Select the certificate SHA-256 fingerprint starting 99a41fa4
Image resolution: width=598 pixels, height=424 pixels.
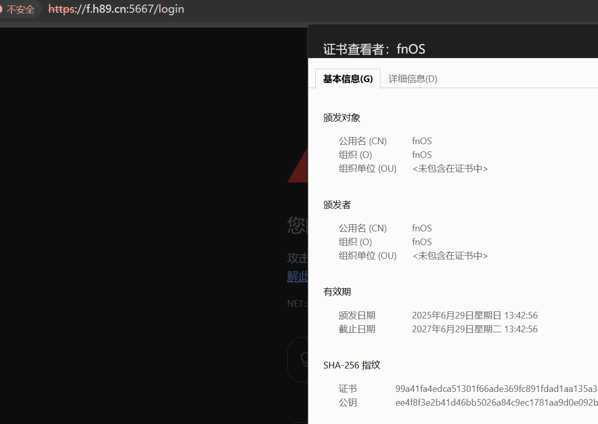tap(496, 388)
